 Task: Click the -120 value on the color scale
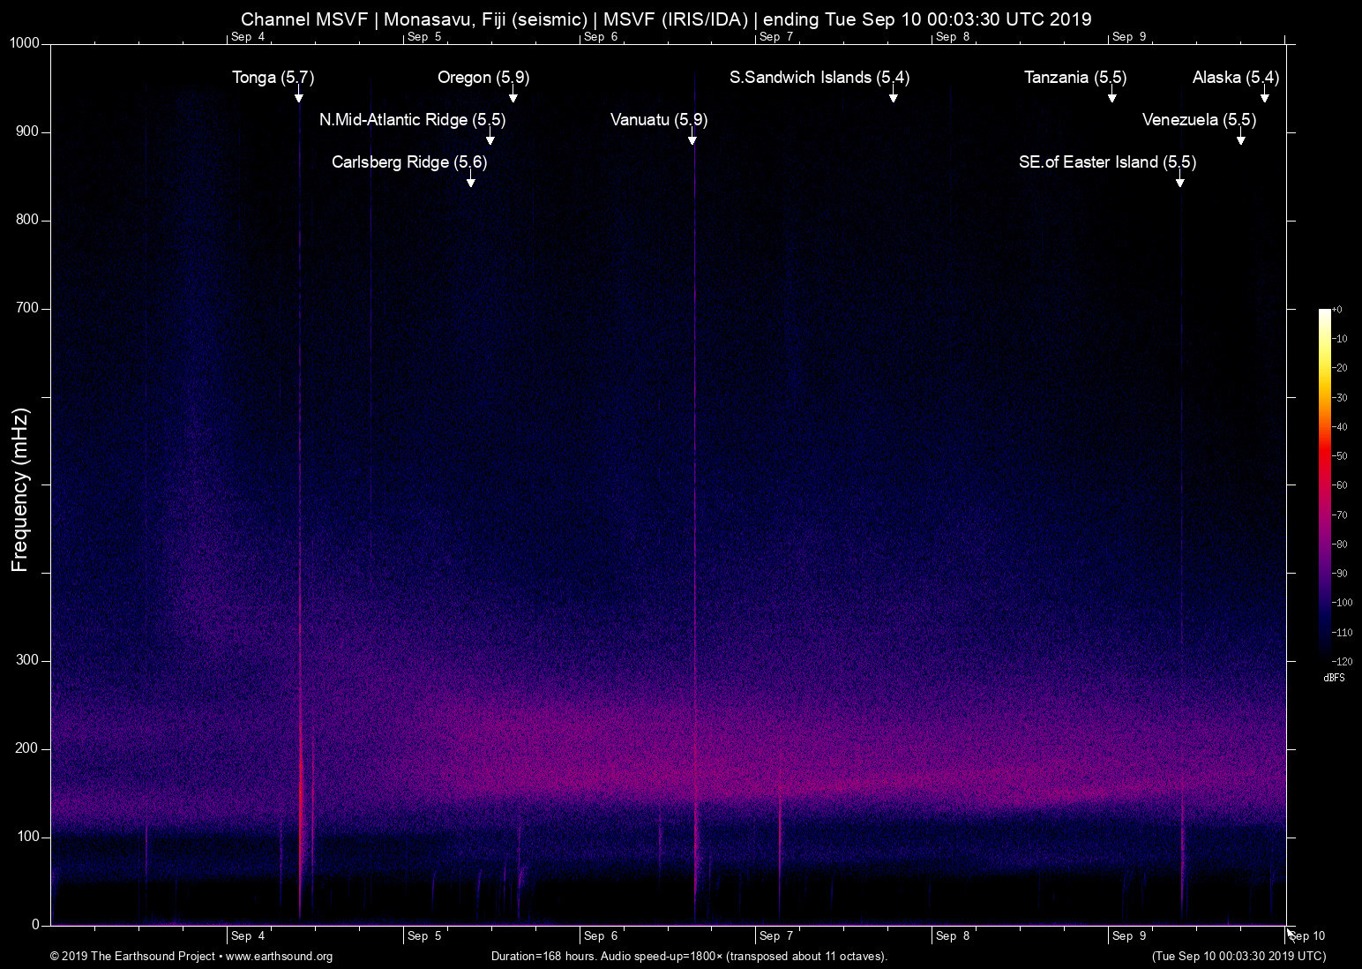pyautogui.click(x=1342, y=662)
